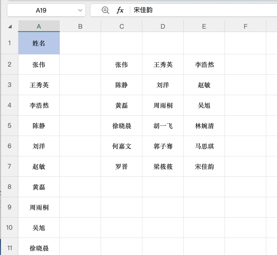Click cell A6 containing 刘洋
Screen dimensions: 277x255
coord(39,146)
